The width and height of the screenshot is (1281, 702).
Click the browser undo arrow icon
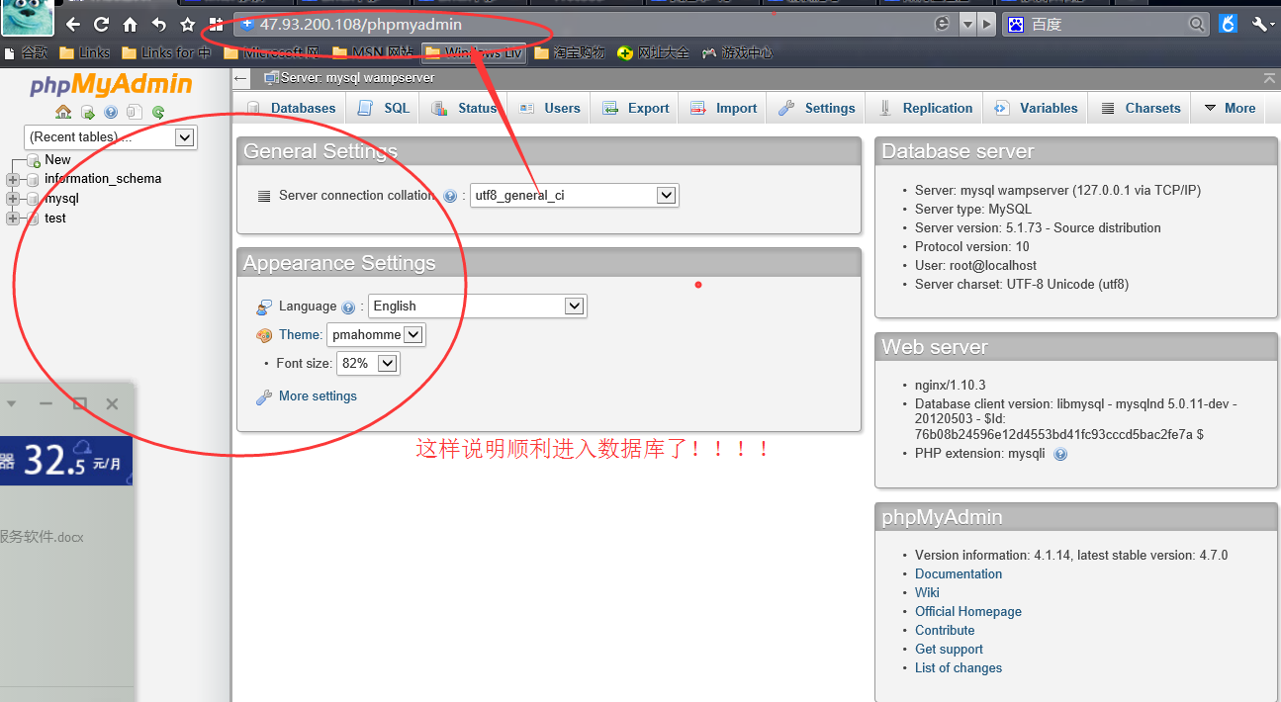click(158, 25)
